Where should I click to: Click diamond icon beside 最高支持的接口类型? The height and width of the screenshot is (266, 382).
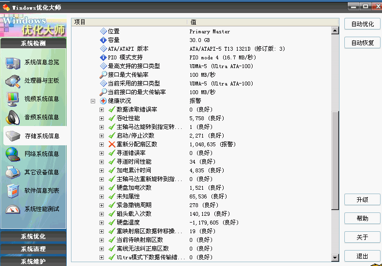(x=103, y=66)
